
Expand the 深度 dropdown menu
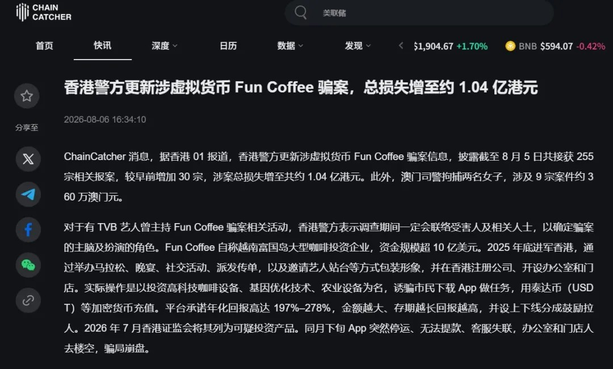[165, 46]
